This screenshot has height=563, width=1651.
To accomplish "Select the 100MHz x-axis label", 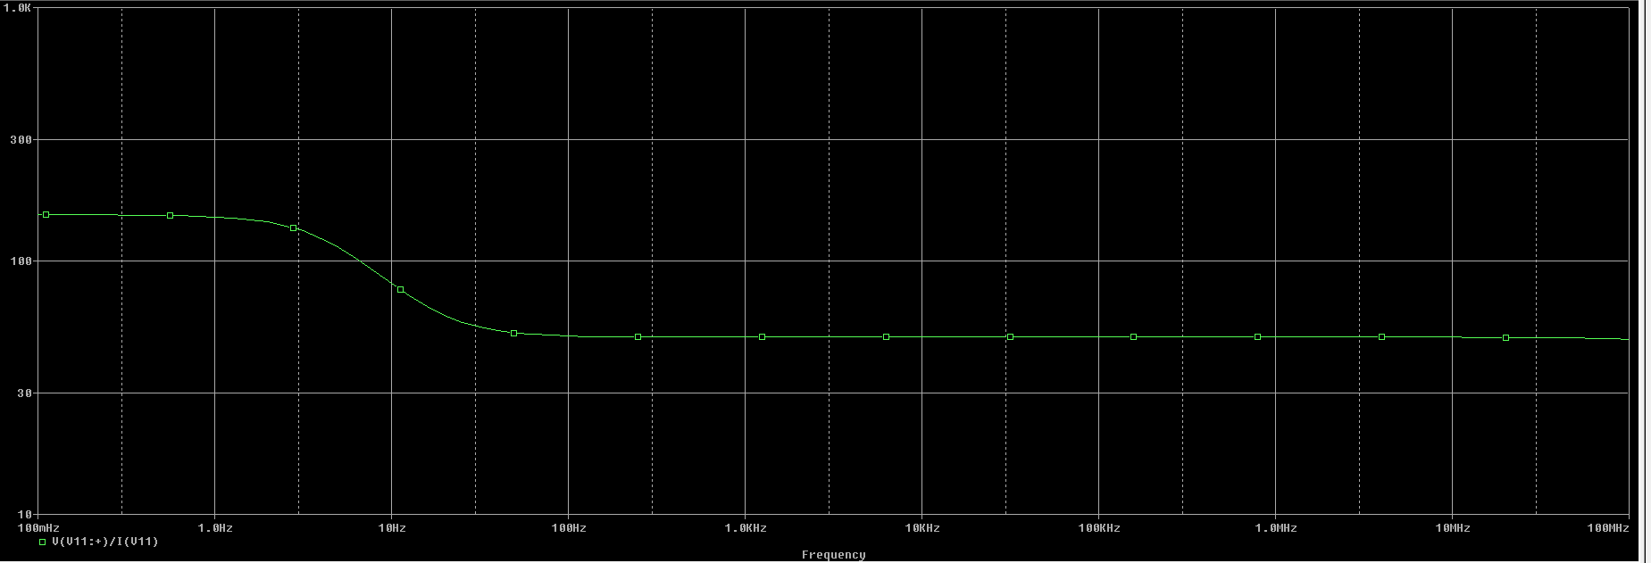I will tap(1607, 528).
